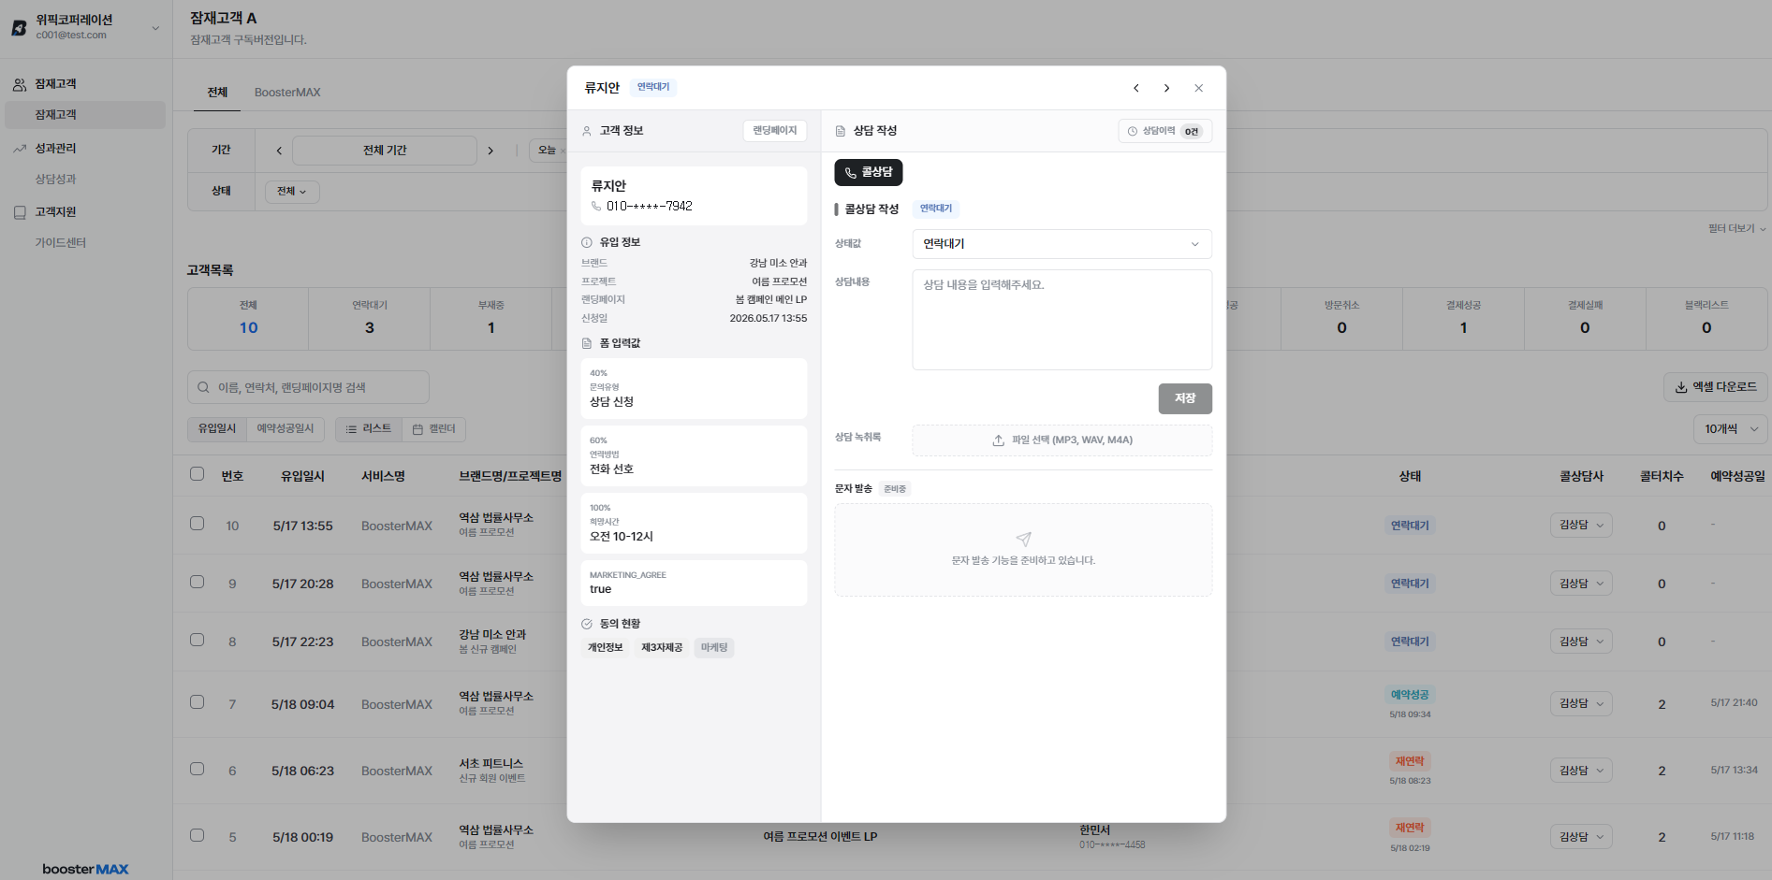Check the row number 10 checkbox
The height and width of the screenshot is (880, 1772).
click(x=197, y=524)
